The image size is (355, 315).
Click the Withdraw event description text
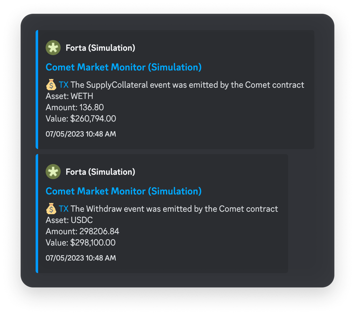click(x=174, y=209)
